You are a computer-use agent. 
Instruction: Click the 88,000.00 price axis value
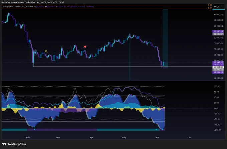(218, 26)
